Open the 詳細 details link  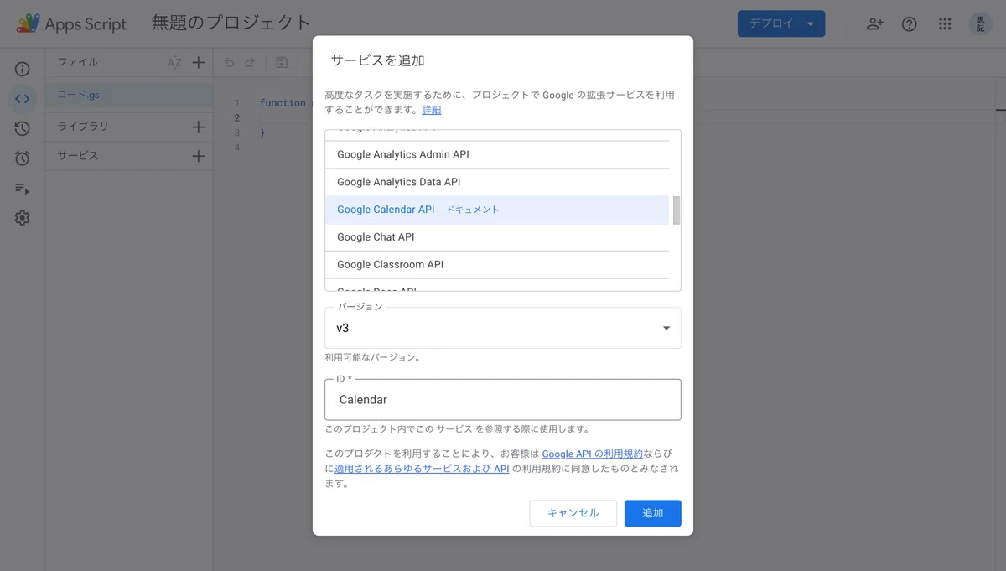coord(431,110)
